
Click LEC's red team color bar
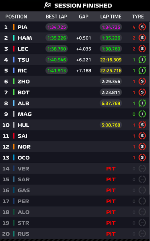pyautogui.click(x=14, y=49)
